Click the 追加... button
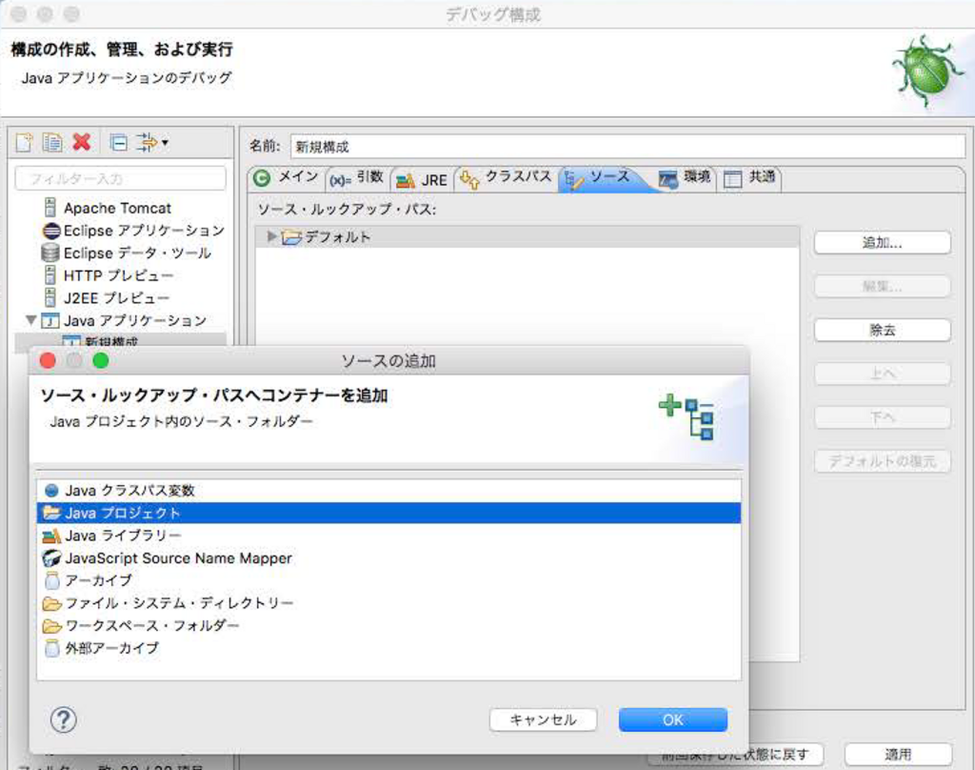Viewport: 975px width, 770px height. pos(882,243)
